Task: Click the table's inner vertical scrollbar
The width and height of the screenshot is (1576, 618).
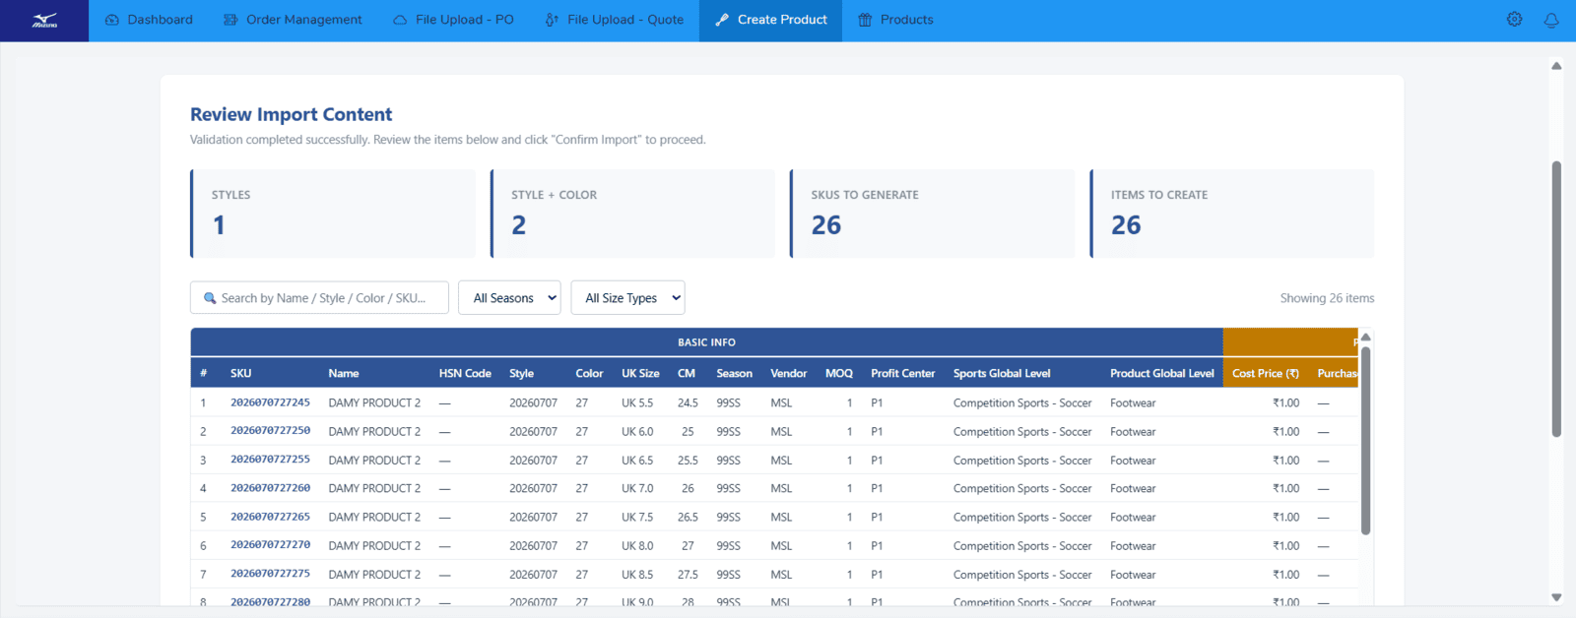Action: point(1365,439)
